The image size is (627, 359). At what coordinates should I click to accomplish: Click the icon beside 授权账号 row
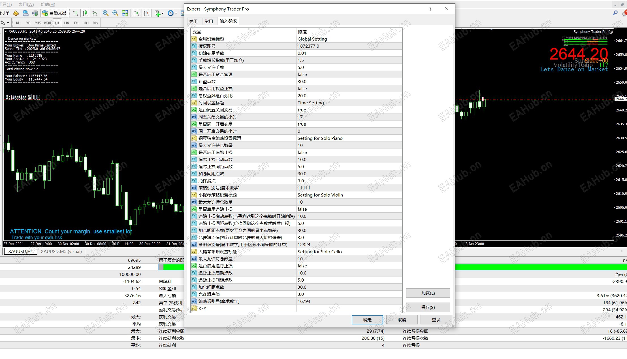194,46
